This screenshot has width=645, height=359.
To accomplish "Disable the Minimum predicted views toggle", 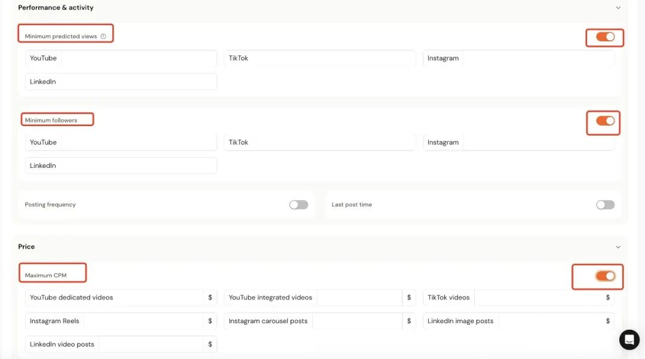I will tap(605, 37).
